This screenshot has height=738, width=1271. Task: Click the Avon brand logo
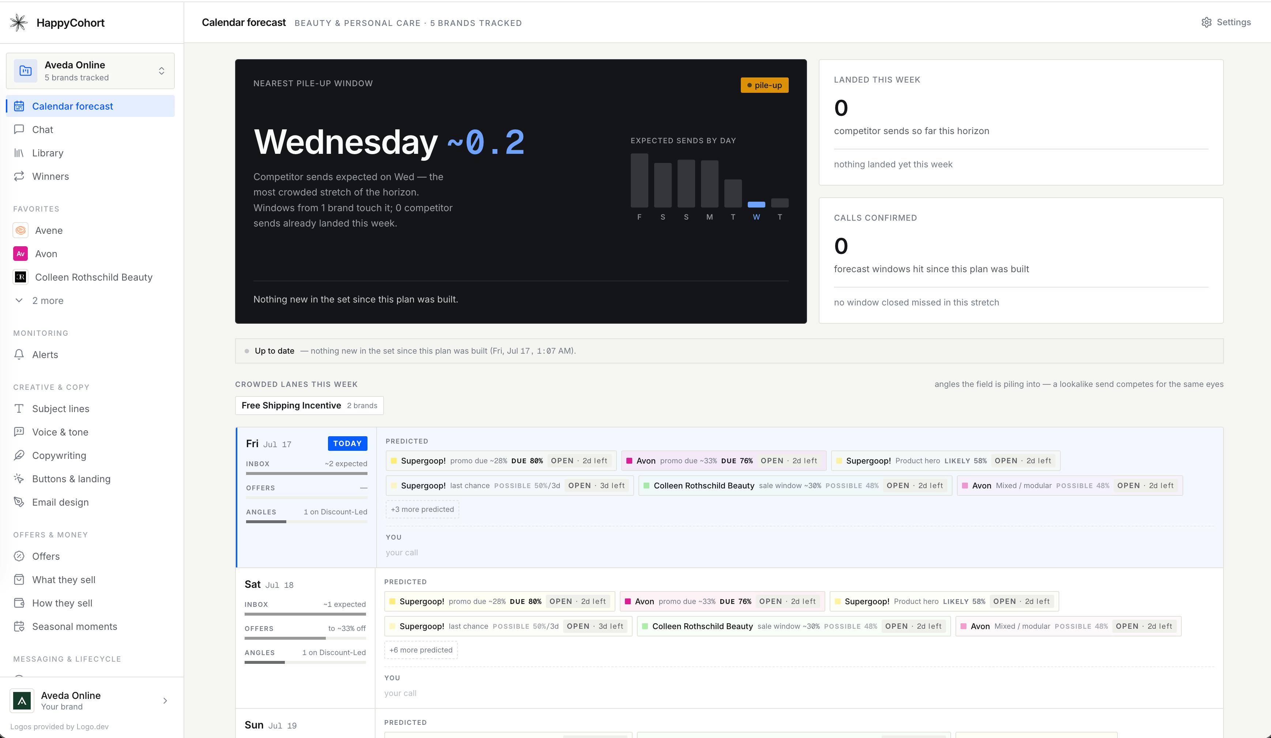tap(21, 254)
